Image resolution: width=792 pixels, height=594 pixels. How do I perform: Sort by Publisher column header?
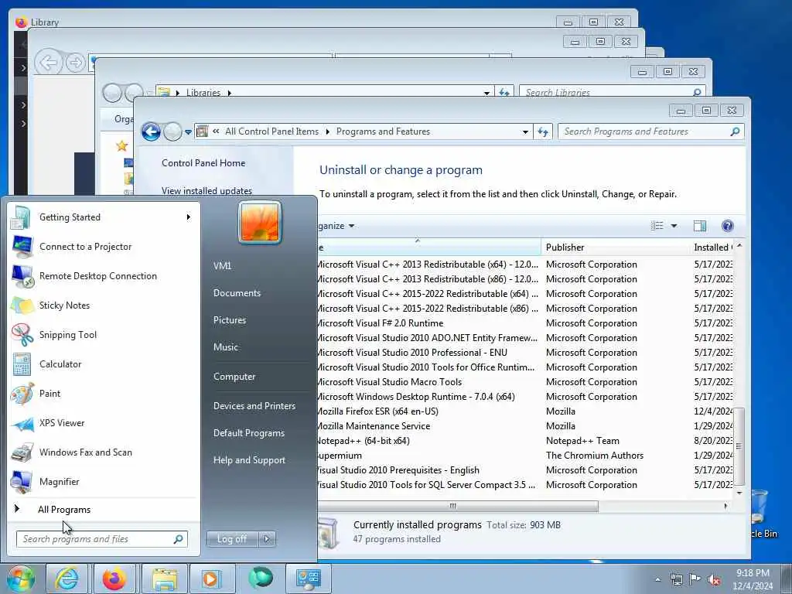pyautogui.click(x=615, y=247)
